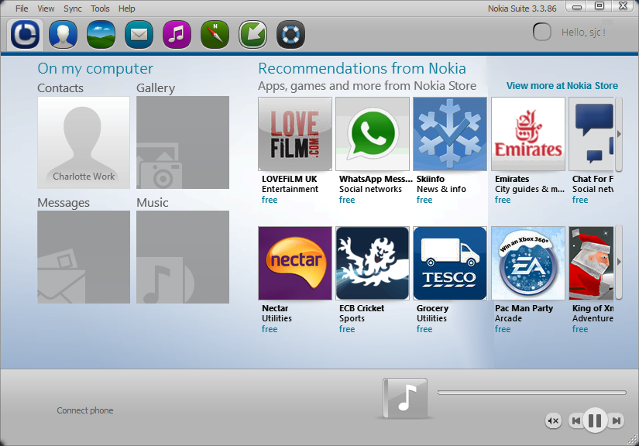639x446 pixels.
Task: Select the Gallery section heading
Action: coord(156,88)
